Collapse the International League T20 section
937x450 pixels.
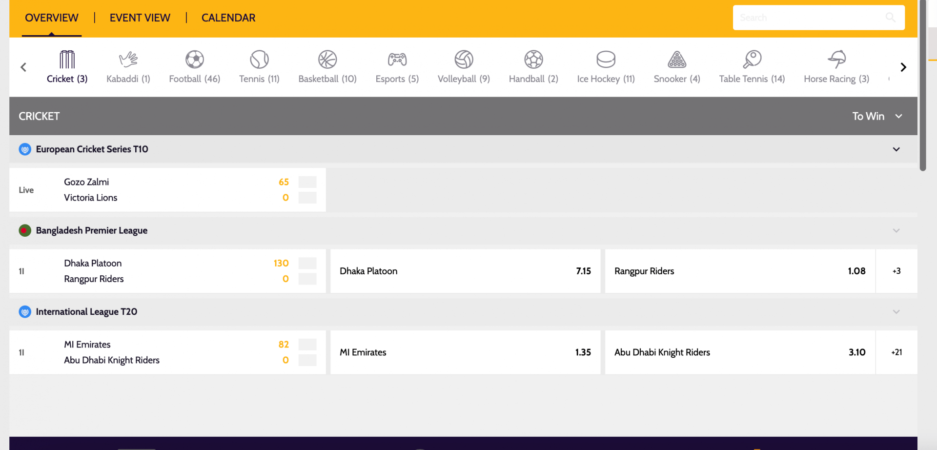(x=896, y=312)
